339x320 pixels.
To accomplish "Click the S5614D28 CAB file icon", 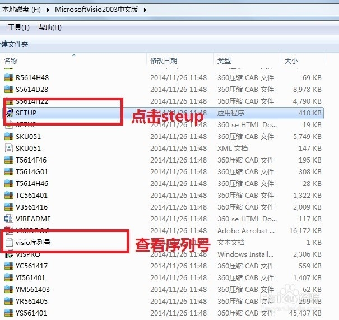I will point(9,89).
